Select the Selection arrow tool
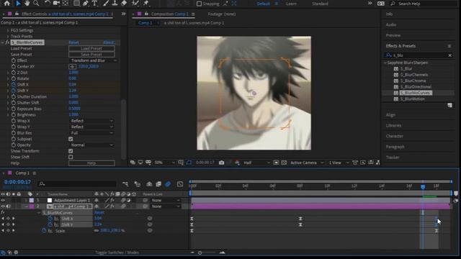The width and height of the screenshot is (461, 259). coord(18,3)
